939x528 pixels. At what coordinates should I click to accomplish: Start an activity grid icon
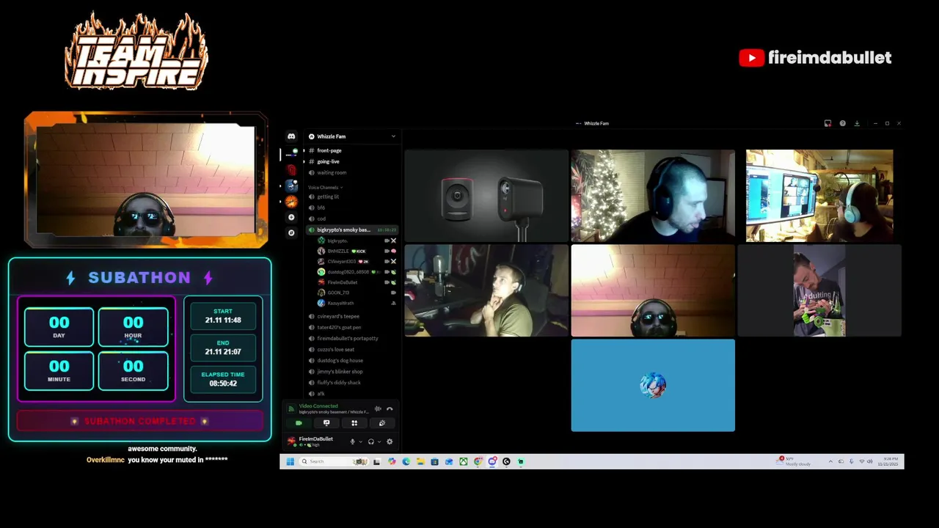pyautogui.click(x=354, y=423)
